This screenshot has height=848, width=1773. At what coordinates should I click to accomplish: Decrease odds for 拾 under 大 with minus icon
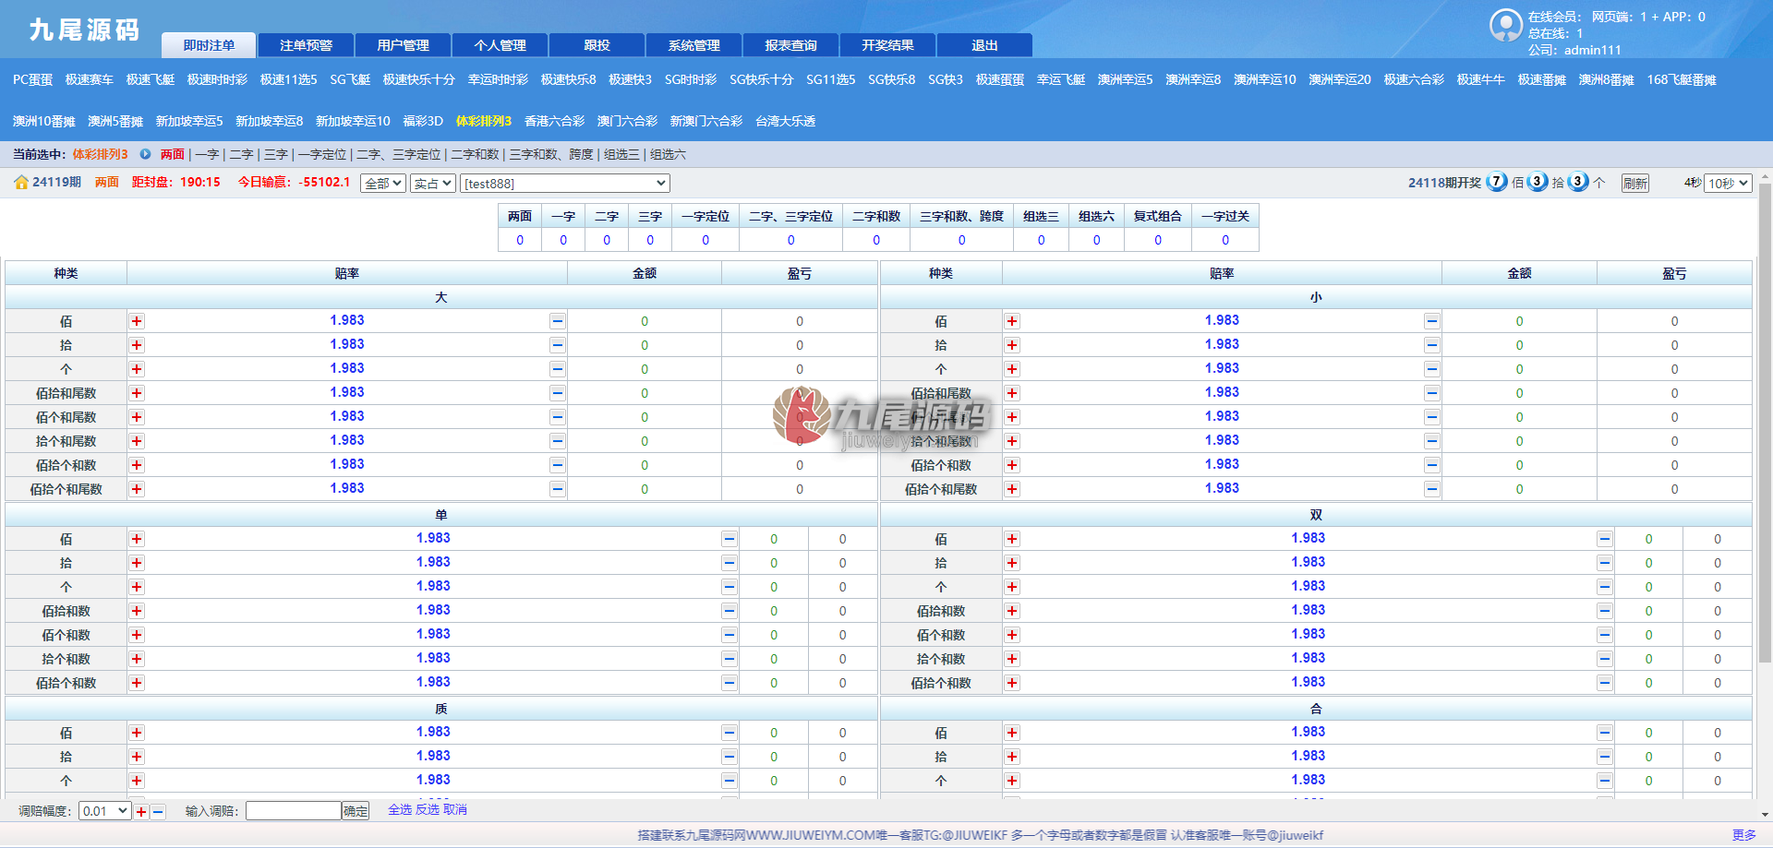[558, 345]
